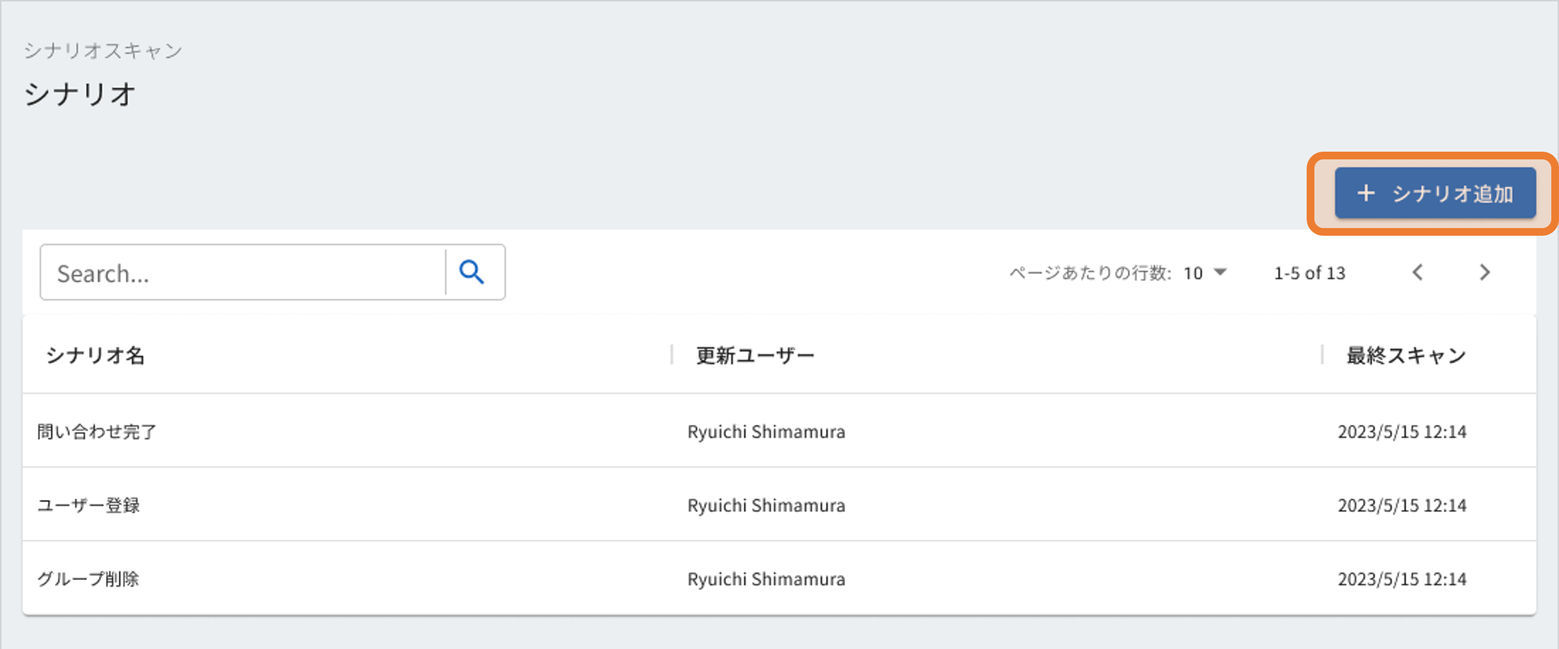Screen dimensions: 1559x649
Task: Click the magnifier search icon
Action: (472, 273)
